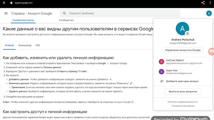Screen dimensions: 214x120
Task: Open the hamburger navigation menu
Action: pos(6,13)
